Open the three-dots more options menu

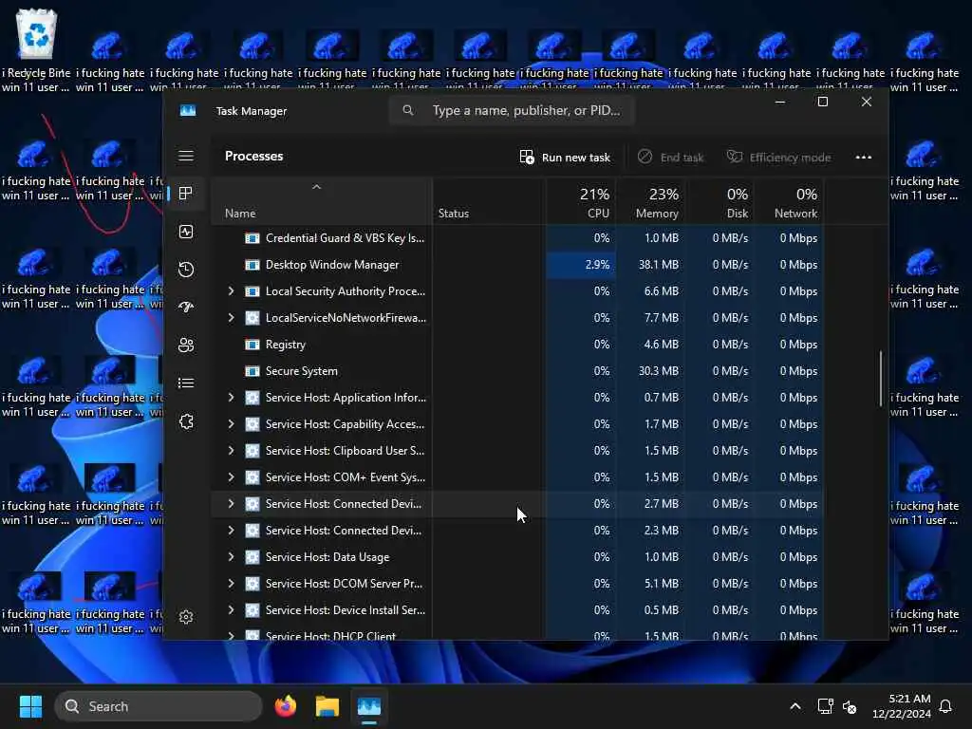coord(864,158)
